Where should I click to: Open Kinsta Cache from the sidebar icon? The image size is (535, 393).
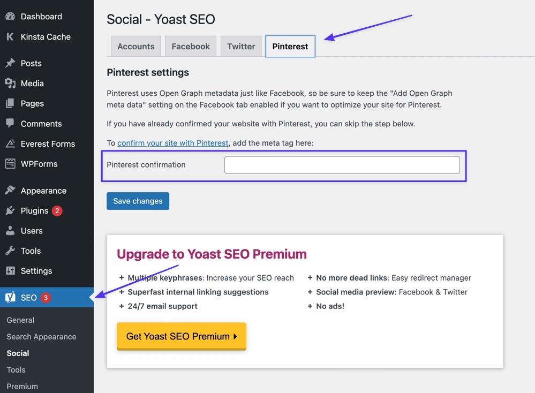point(10,36)
